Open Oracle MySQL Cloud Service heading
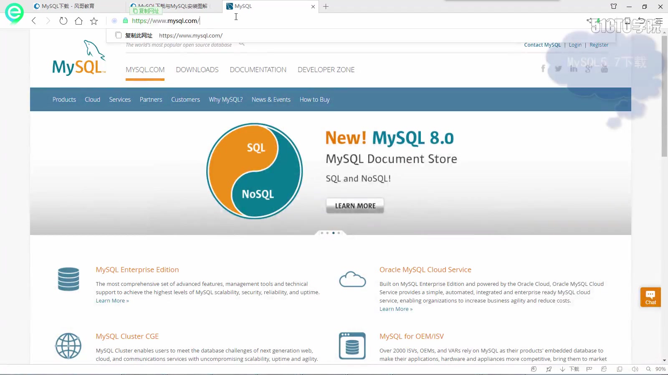The height and width of the screenshot is (375, 668). (x=425, y=270)
